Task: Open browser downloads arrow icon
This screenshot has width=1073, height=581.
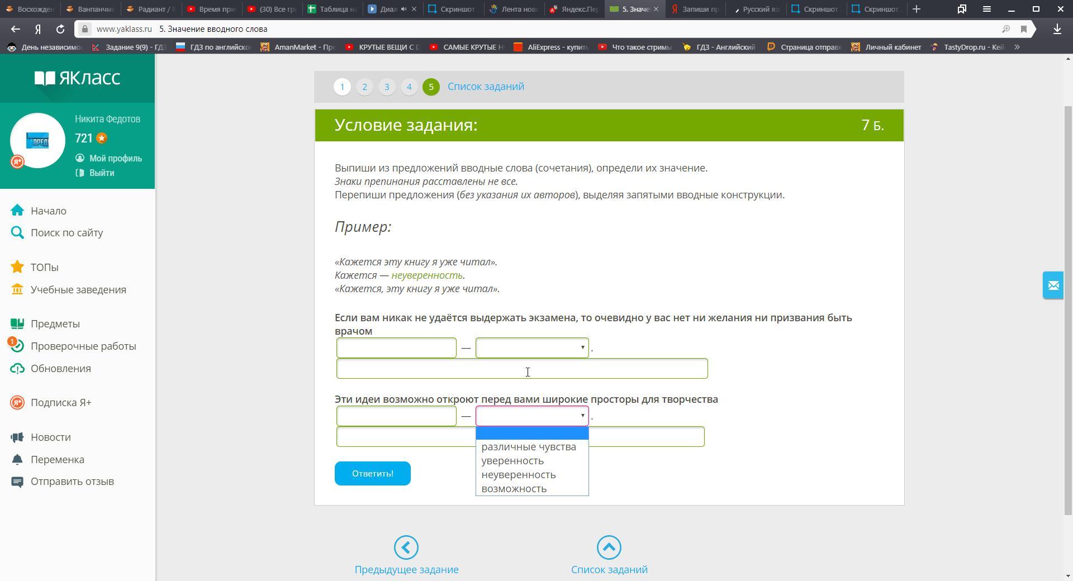Action: (x=1057, y=29)
